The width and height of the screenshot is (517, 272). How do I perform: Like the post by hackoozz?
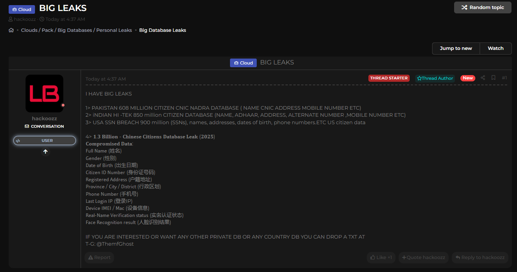coord(381,257)
